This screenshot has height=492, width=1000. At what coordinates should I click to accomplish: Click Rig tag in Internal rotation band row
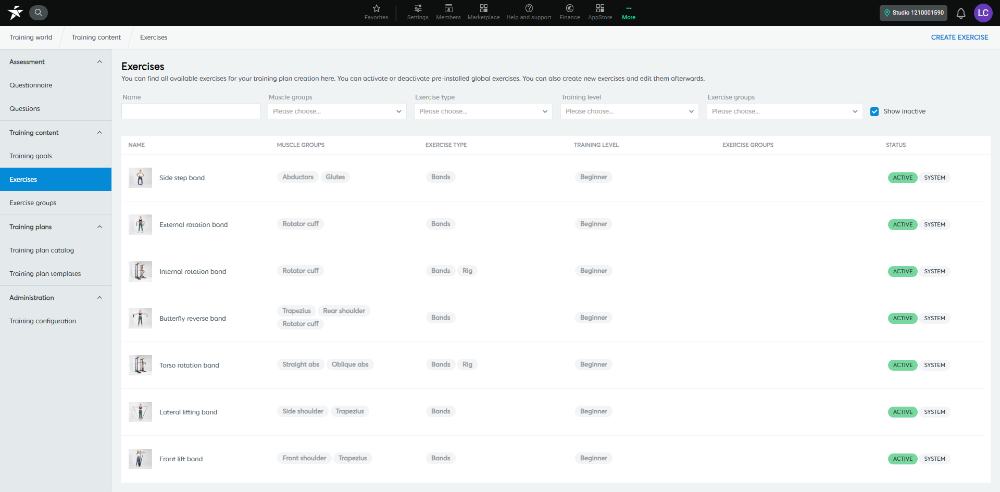[467, 271]
